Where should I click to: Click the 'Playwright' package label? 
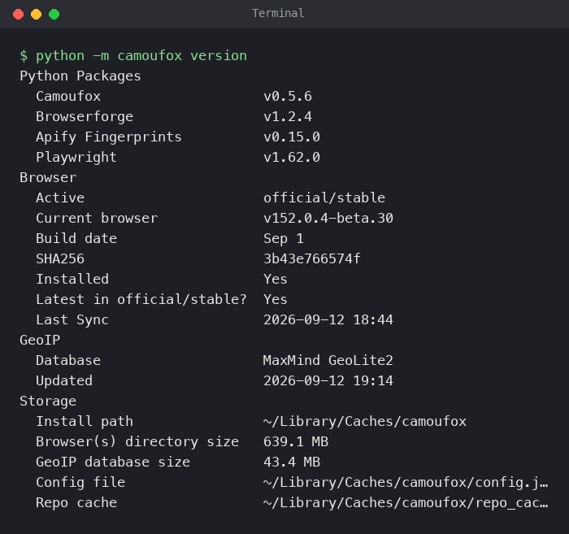(76, 158)
